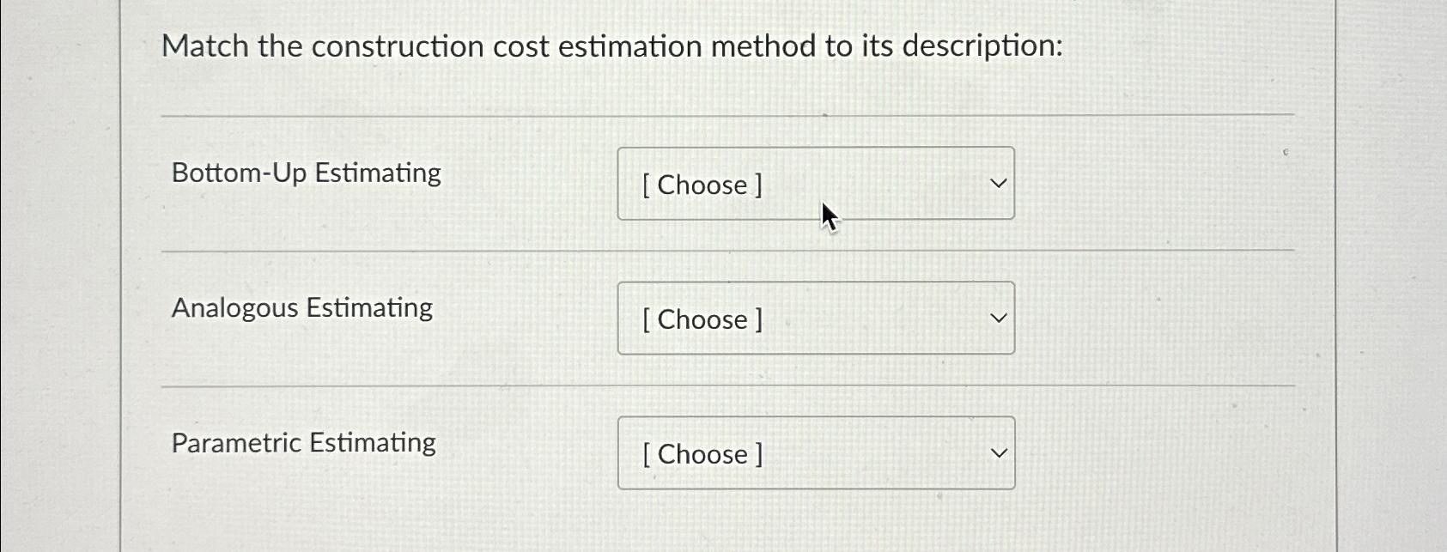This screenshot has width=1447, height=552.
Task: Click the Analogous Estimating label
Action: (301, 306)
